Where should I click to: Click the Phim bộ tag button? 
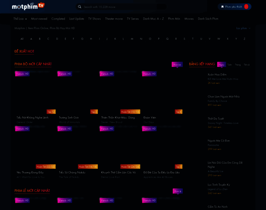177,65
